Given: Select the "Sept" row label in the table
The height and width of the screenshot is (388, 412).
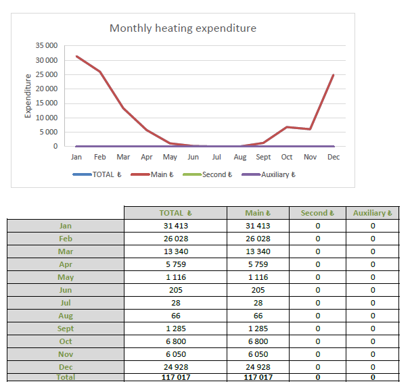Looking at the screenshot, I should pyautogui.click(x=66, y=329).
